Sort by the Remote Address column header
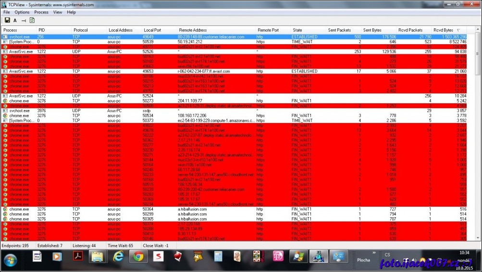This screenshot has width=482, height=272. click(192, 30)
